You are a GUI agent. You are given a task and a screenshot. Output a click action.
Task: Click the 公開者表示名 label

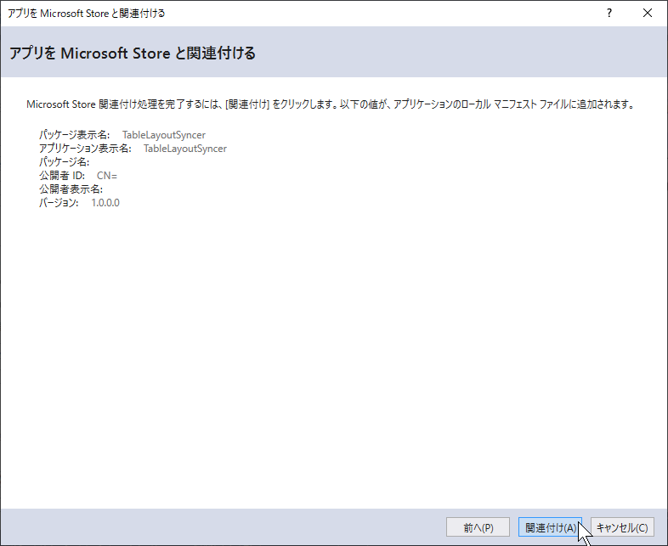(71, 189)
